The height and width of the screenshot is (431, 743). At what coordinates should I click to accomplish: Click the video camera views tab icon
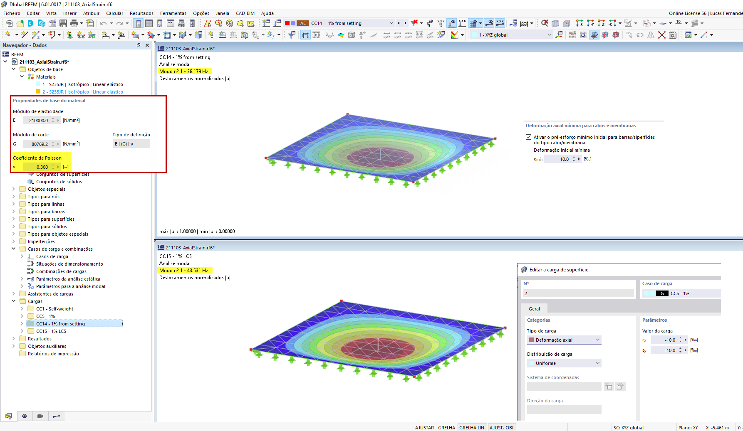pyautogui.click(x=40, y=416)
